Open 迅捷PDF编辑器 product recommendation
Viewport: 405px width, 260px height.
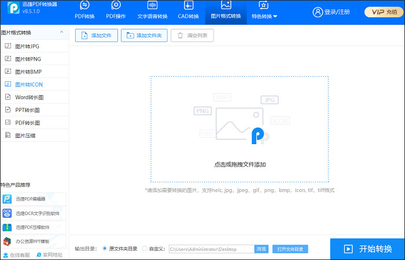pyautogui.click(x=34, y=199)
